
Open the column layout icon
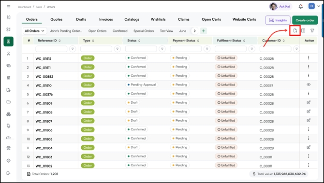click(303, 31)
